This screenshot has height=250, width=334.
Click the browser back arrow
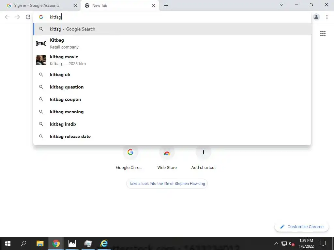[x=7, y=17]
